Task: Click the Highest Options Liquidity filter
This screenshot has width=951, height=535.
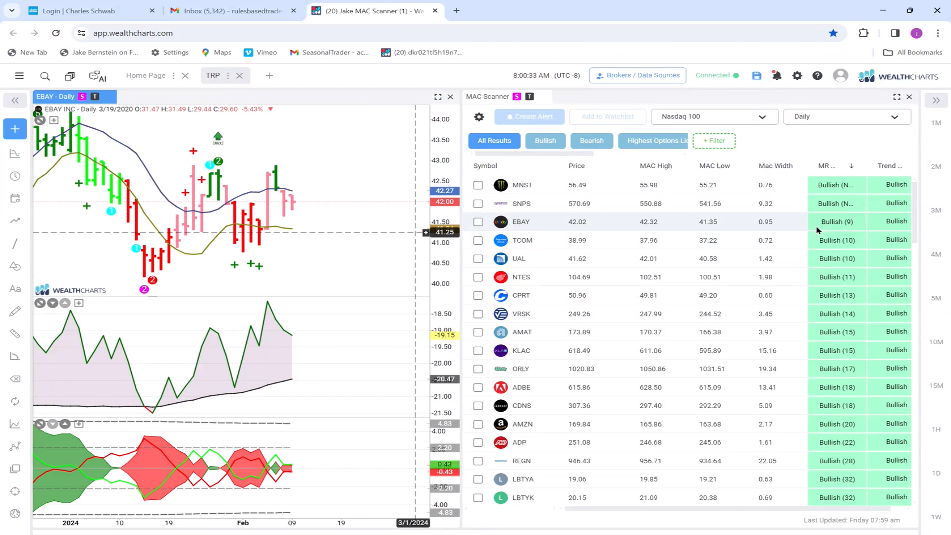Action: [x=653, y=141]
